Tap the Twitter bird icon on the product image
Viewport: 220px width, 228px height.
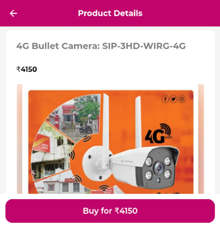tap(173, 99)
